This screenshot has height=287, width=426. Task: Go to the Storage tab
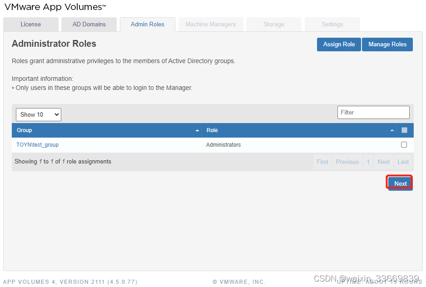(274, 25)
